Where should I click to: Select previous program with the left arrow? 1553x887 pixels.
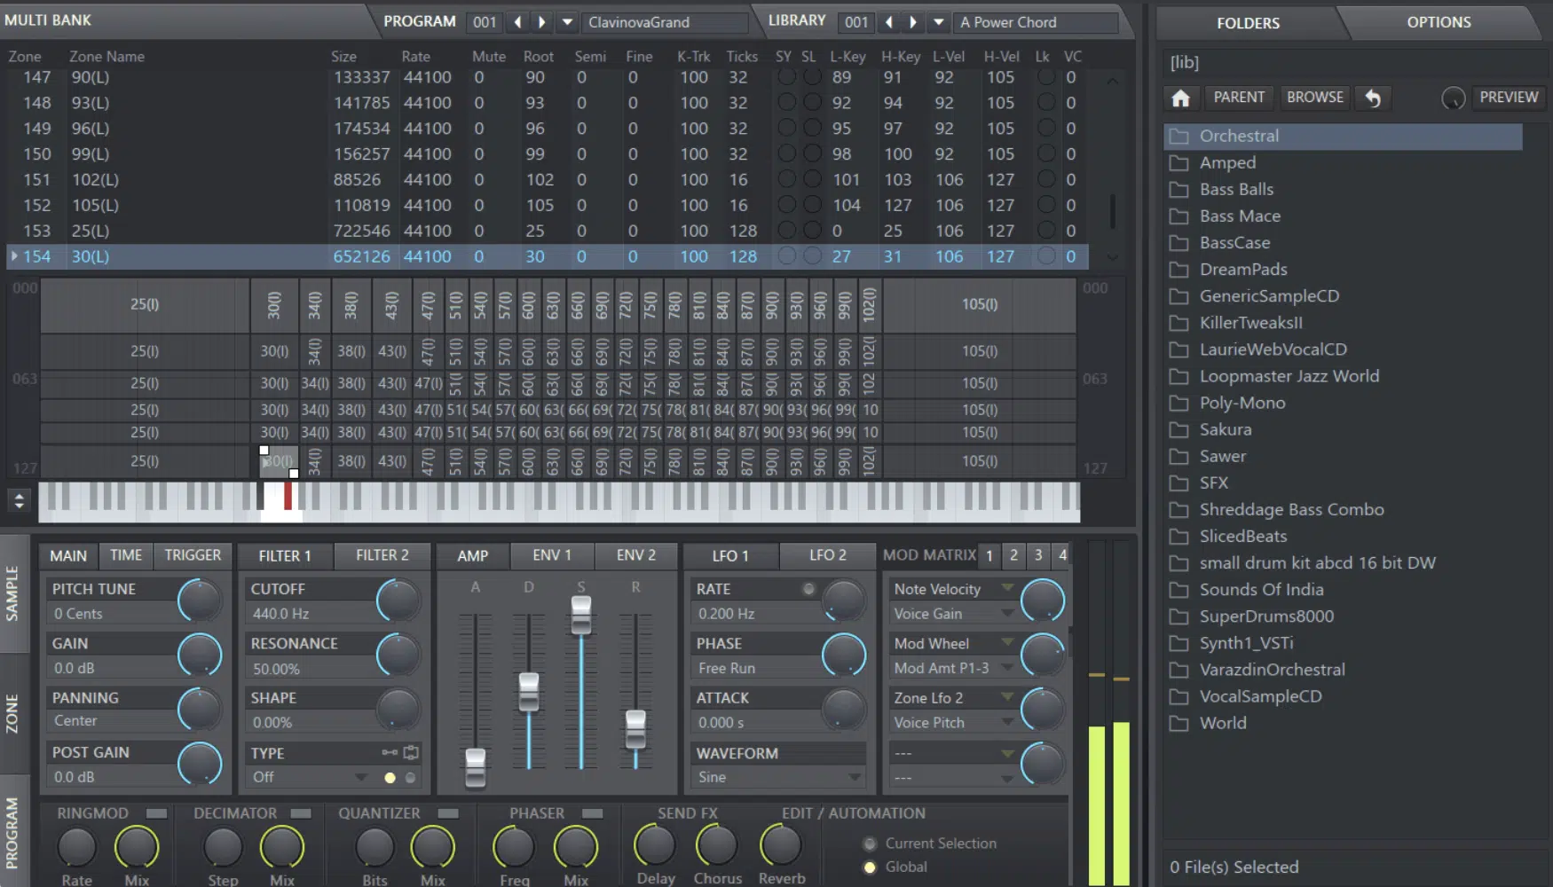tap(517, 22)
